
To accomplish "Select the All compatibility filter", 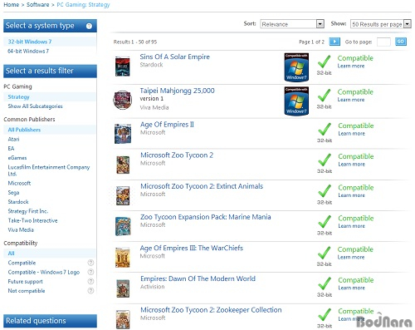I will (11, 254).
